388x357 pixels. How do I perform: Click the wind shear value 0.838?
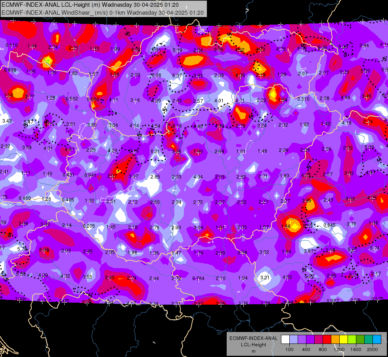pos(10,70)
